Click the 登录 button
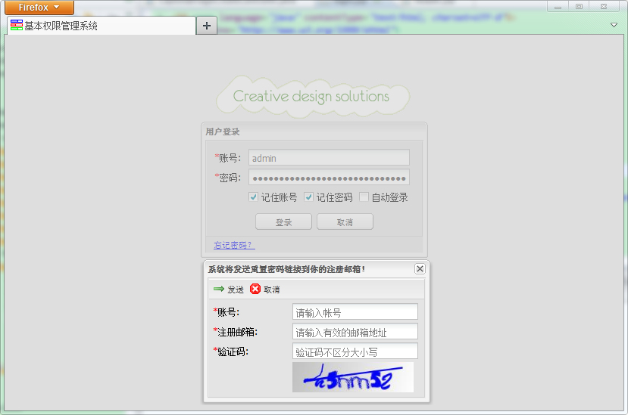The image size is (628, 415). tap(283, 222)
